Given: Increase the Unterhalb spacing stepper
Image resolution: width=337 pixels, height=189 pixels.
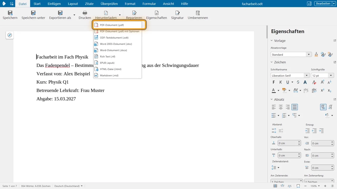Looking at the screenshot, I should click(x=299, y=154).
